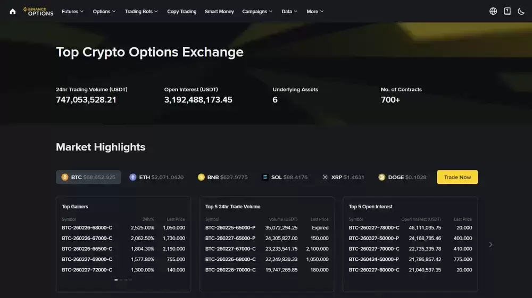Click the Expired last price cell
Viewport: 532px width, 298px height.
(x=320, y=227)
